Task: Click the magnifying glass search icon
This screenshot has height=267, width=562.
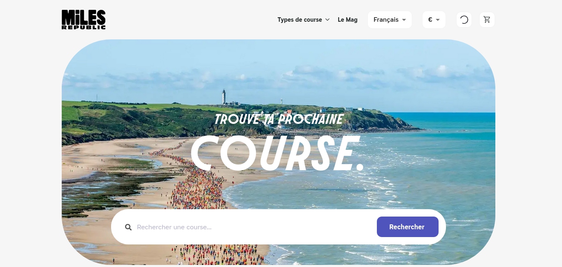Action: coord(128,227)
